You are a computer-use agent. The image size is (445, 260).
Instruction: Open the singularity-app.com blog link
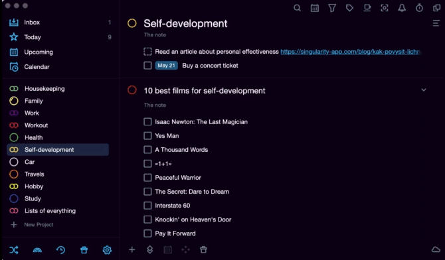coord(351,52)
